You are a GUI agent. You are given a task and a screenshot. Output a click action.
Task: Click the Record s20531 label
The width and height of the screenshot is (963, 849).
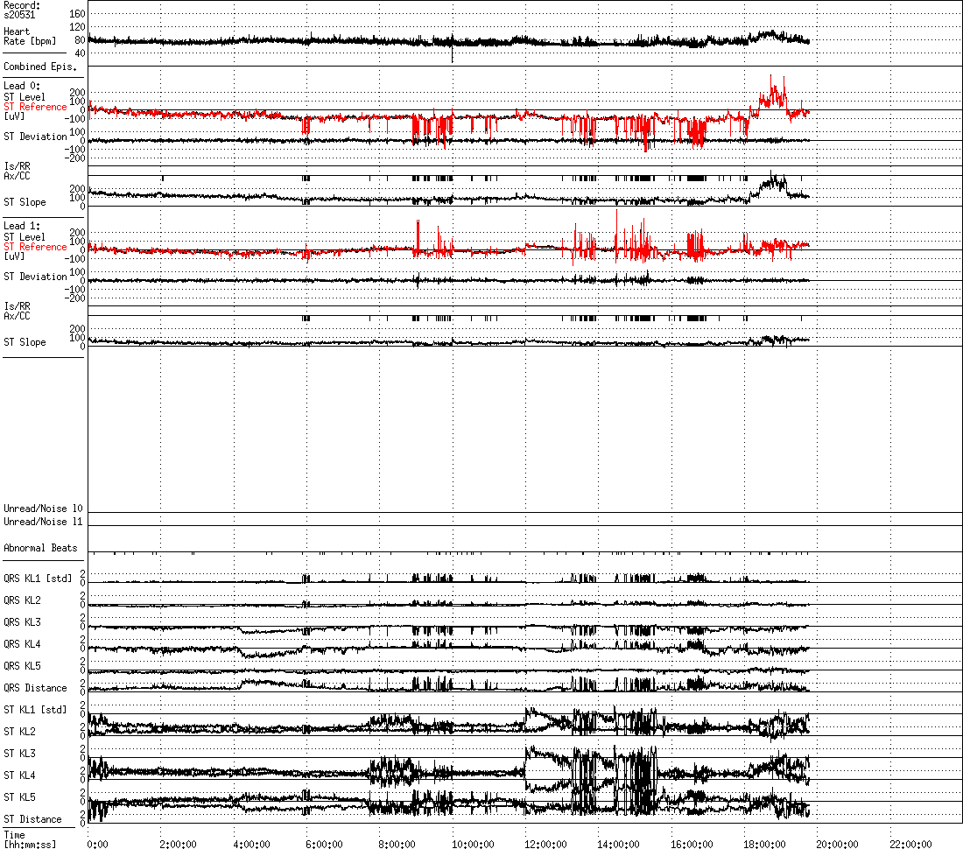pos(22,10)
